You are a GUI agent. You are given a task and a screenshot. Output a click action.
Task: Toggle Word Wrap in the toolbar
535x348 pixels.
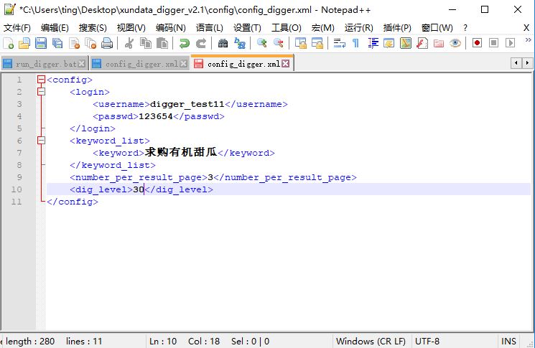[x=340, y=43]
